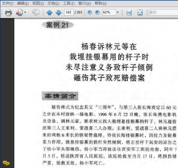Click the line beginning 及设备，到林元家
Image resolution: width=178 pixels, height=168 pixels.
109,121
